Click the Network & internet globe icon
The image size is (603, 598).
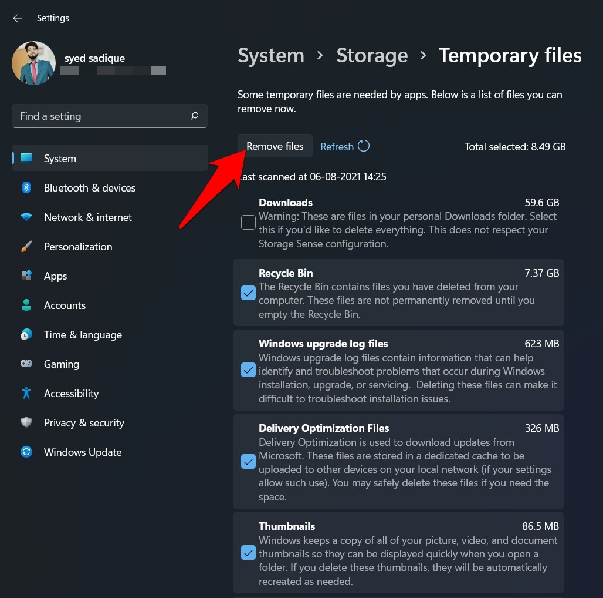pos(26,217)
